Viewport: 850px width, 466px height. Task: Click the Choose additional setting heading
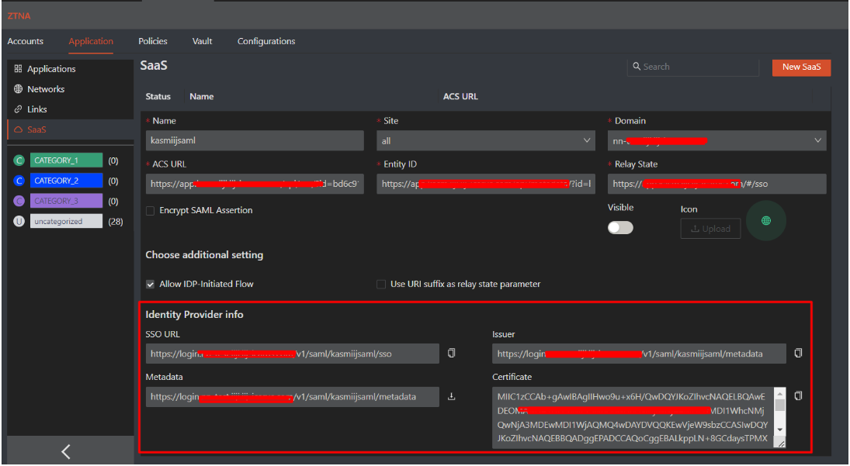(204, 255)
